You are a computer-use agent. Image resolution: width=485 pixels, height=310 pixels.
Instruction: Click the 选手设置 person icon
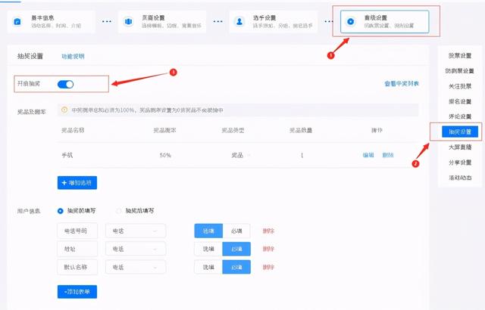click(x=239, y=22)
